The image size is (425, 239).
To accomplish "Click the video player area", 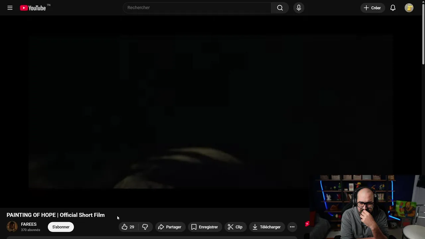I will click(x=211, y=112).
